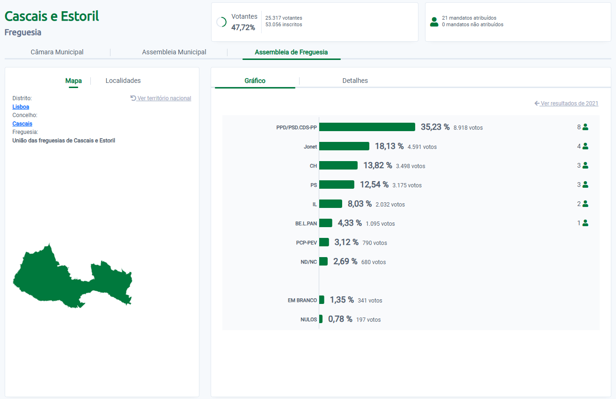The height and width of the screenshot is (399, 616).
Task: Click the mandate person icon in Jonet row
Action: 585,146
